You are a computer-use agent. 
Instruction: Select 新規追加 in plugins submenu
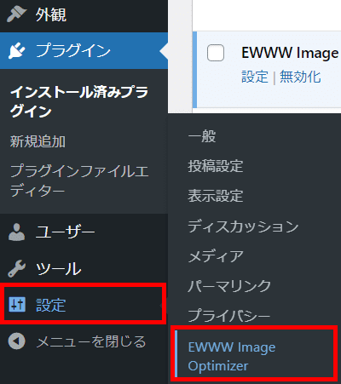click(x=38, y=141)
